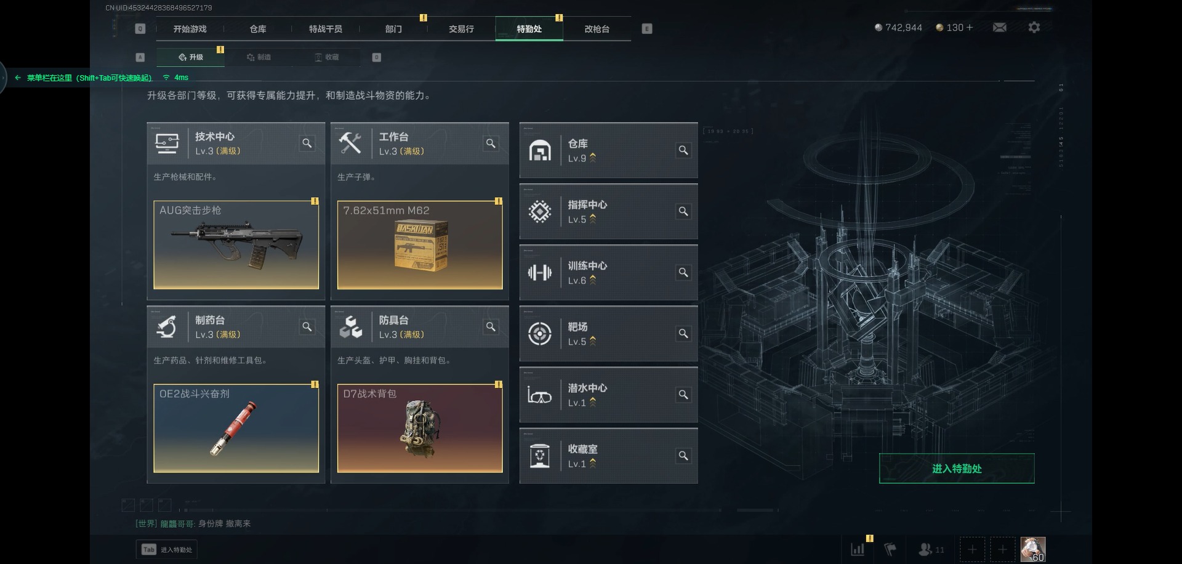Screen dimensions: 1182x564
Task: Expand 指挥中心 Lv.5 upgrade panel
Action: (x=609, y=211)
